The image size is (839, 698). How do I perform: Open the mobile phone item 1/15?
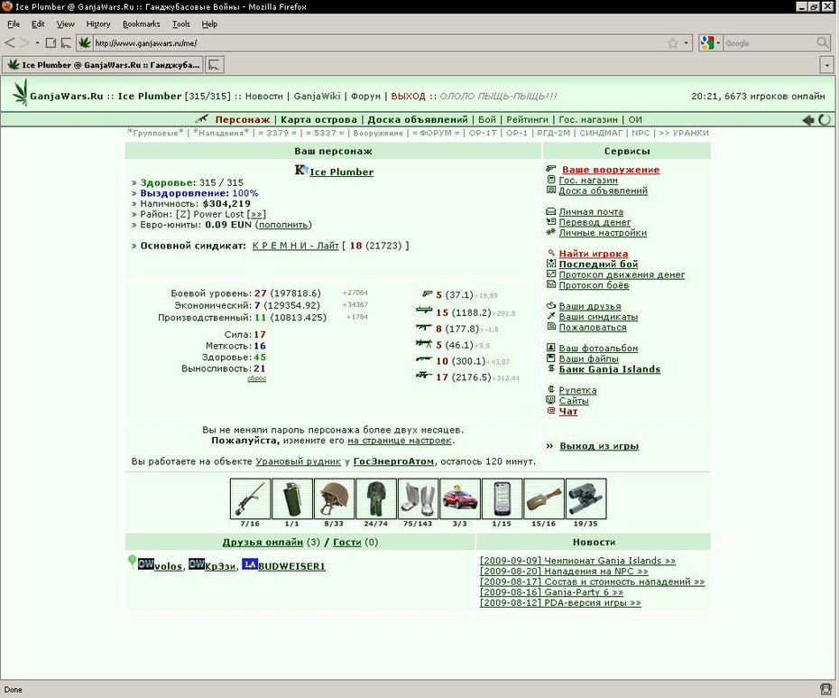click(502, 498)
